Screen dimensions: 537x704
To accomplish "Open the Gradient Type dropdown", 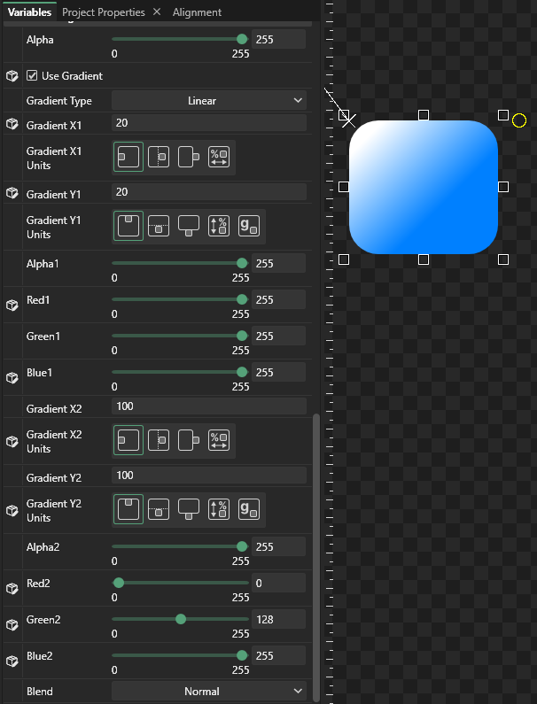I will pyautogui.click(x=209, y=101).
